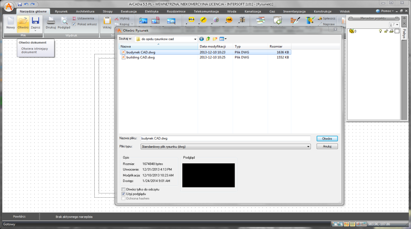Create new folder in Otwórz Rysunek dialog
Image resolution: width=411 pixels, height=229 pixels.
(215, 39)
